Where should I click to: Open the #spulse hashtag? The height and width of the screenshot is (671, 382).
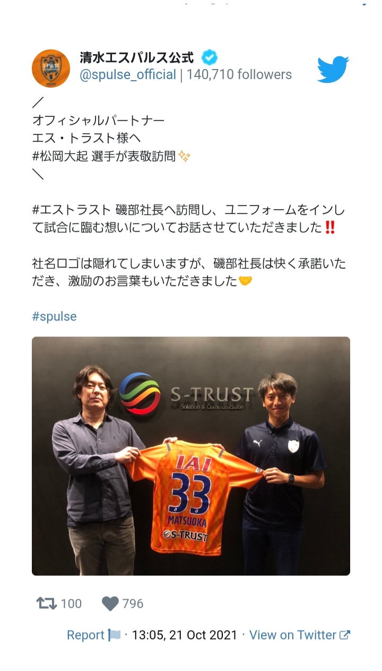click(x=54, y=316)
